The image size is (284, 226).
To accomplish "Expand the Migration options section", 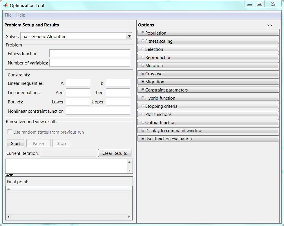I will [x=143, y=82].
